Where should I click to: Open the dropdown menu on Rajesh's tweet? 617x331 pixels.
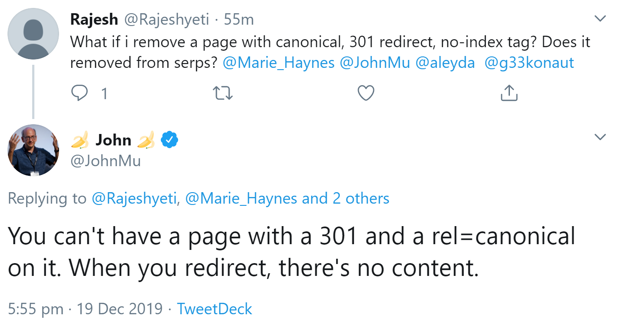coord(600,19)
